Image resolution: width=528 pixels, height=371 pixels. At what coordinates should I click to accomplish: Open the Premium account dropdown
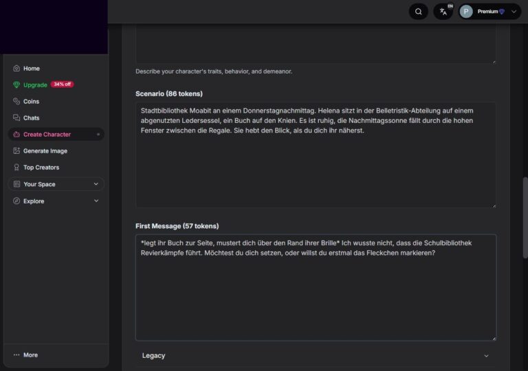[514, 12]
